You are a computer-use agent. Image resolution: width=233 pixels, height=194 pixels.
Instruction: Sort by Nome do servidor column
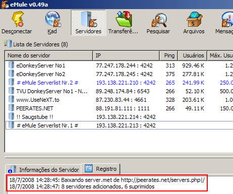click(x=49, y=55)
